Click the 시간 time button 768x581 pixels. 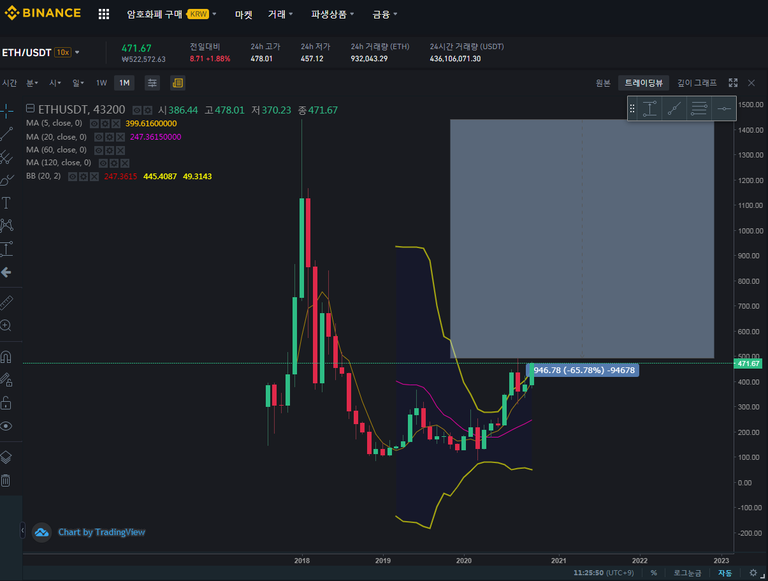(x=10, y=83)
